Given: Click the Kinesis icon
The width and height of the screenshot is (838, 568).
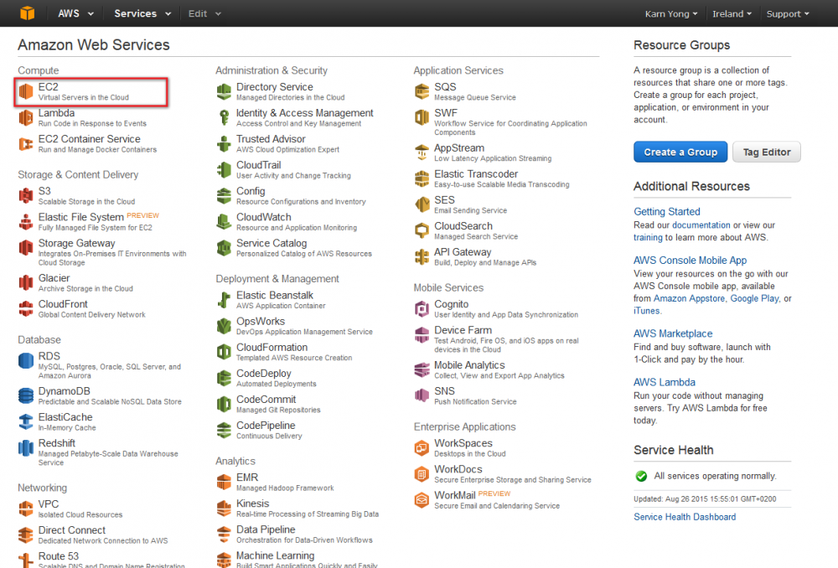Looking at the screenshot, I should pyautogui.click(x=224, y=509).
